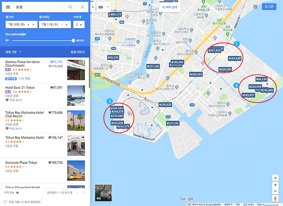Select the ₩154,944 hotel price marker
This screenshot has height=206, width=283.
(x=255, y=87)
